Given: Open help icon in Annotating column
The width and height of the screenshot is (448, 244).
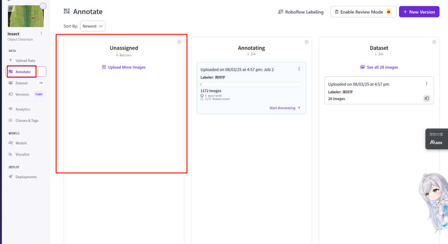Looking at the screenshot, I should (306, 42).
